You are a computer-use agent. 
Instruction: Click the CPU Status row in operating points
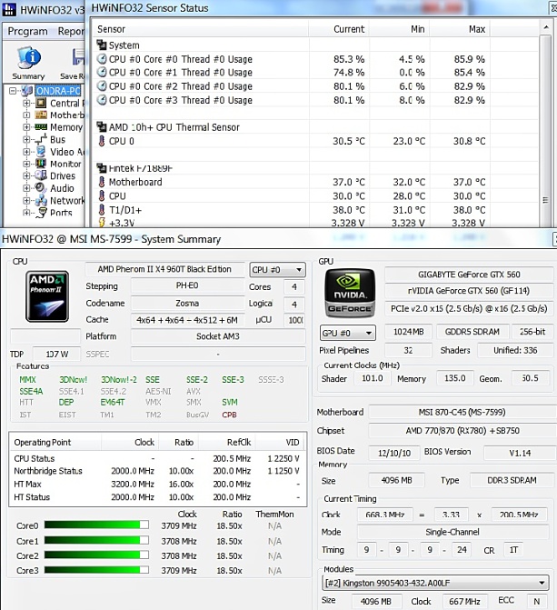tap(157, 458)
